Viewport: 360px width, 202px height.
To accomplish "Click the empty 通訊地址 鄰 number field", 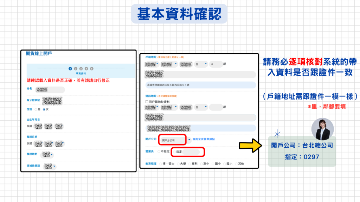I will [216, 107].
